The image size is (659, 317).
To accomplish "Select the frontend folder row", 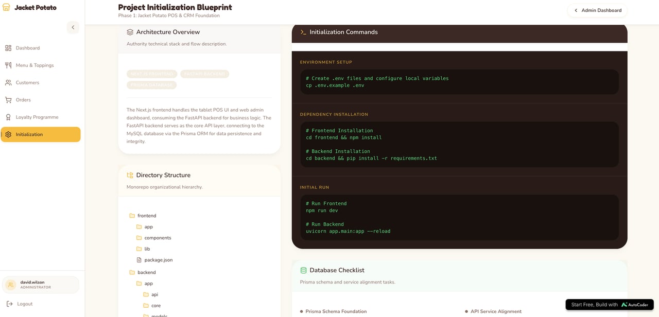I will 199,216.
